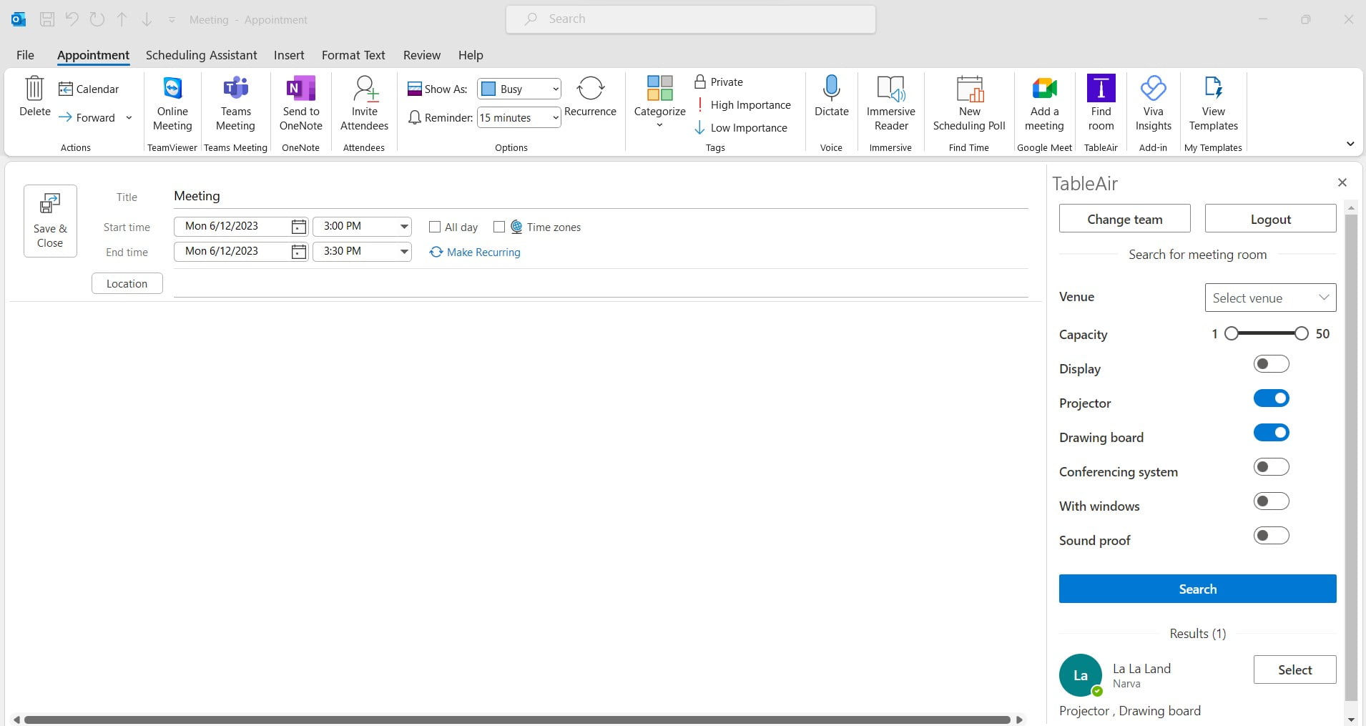1366x726 pixels.
Task: Open the Select venue dropdown
Action: pos(1270,297)
